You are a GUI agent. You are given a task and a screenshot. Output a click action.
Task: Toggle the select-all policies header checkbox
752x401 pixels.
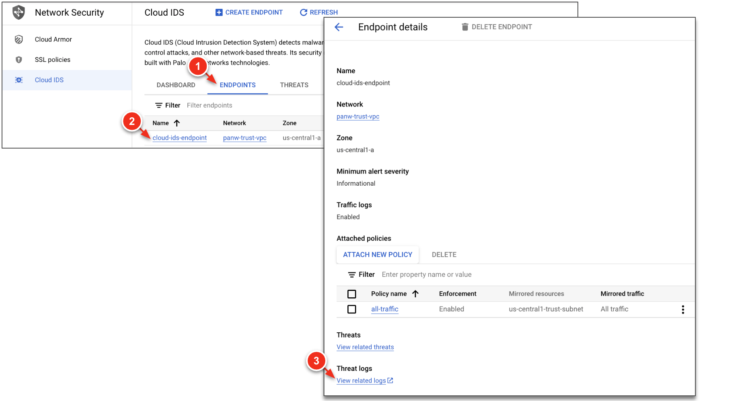click(x=352, y=294)
